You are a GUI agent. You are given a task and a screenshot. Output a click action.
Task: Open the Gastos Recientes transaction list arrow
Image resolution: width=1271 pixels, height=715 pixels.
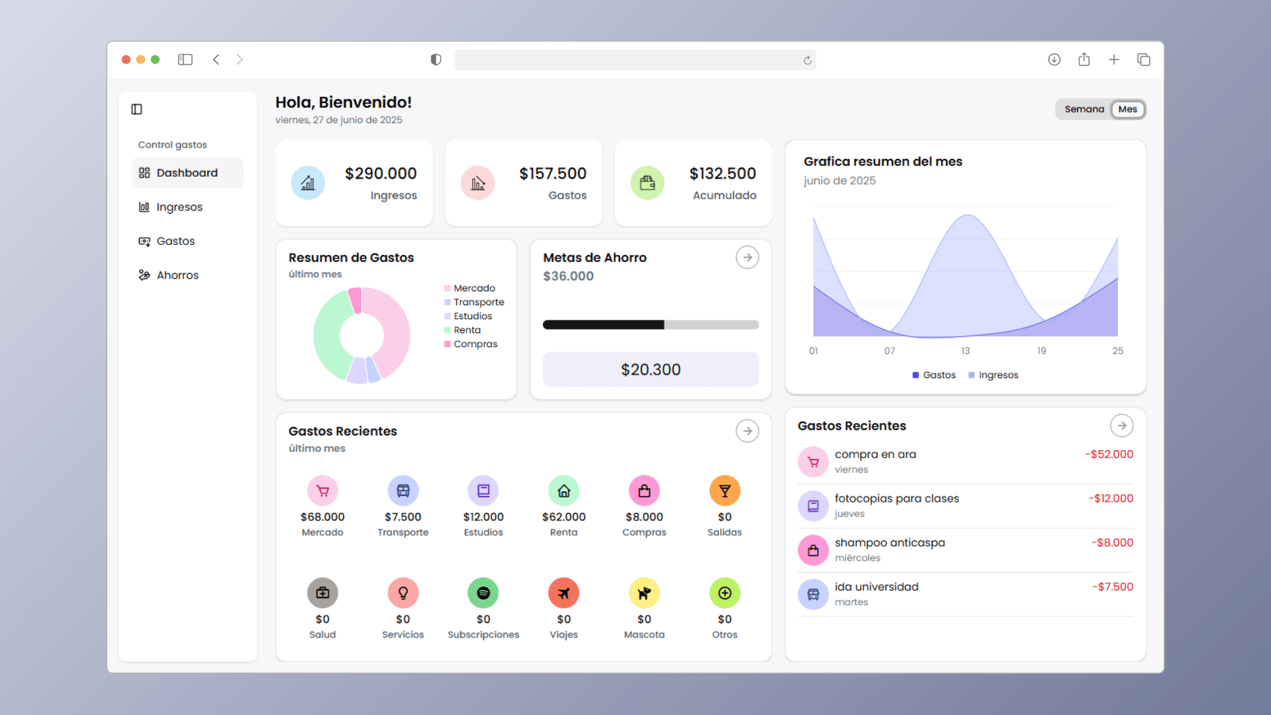click(x=1122, y=426)
